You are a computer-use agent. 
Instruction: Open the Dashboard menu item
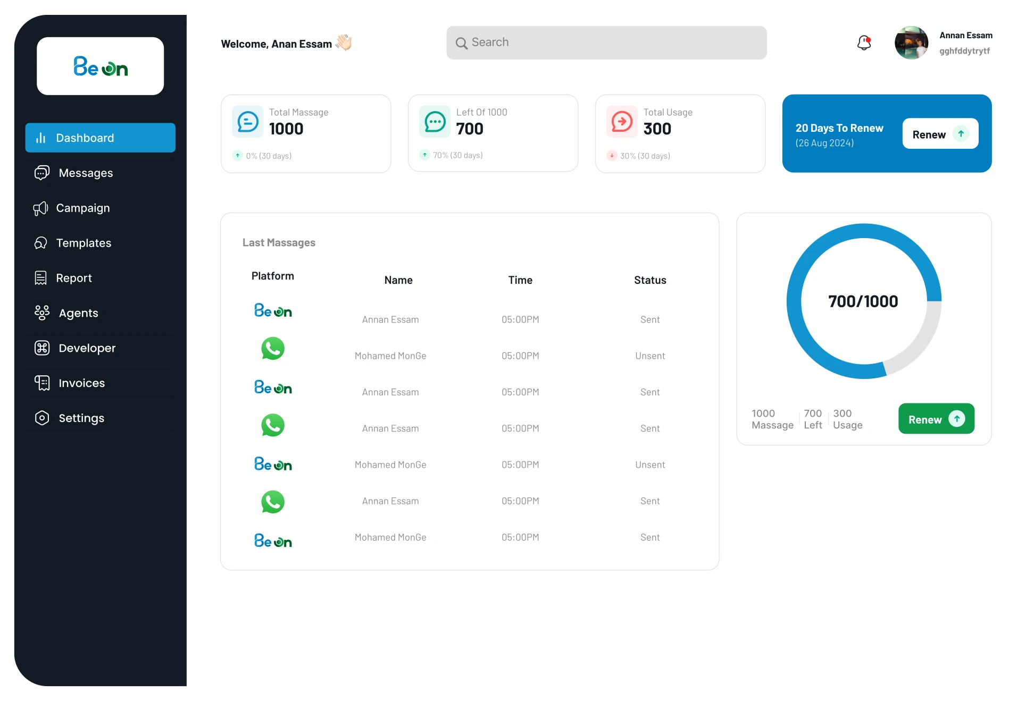(x=101, y=138)
